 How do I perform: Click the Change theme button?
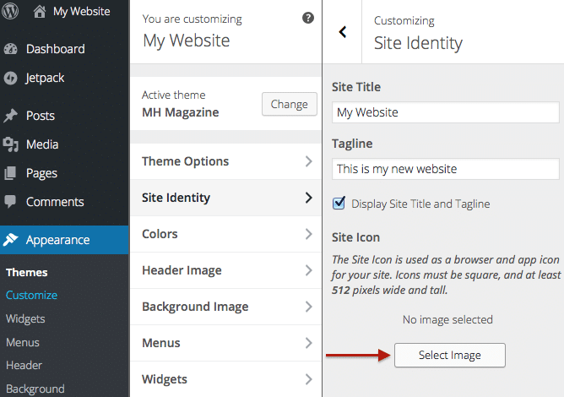290,104
